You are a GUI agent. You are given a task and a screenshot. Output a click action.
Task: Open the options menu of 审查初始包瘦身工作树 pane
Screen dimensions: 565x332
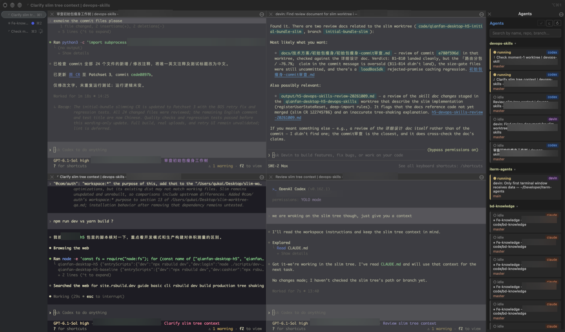click(262, 14)
